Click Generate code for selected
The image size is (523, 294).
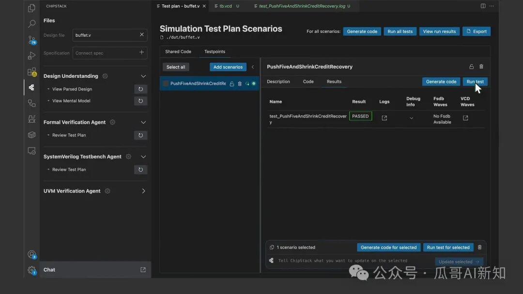tap(388, 248)
